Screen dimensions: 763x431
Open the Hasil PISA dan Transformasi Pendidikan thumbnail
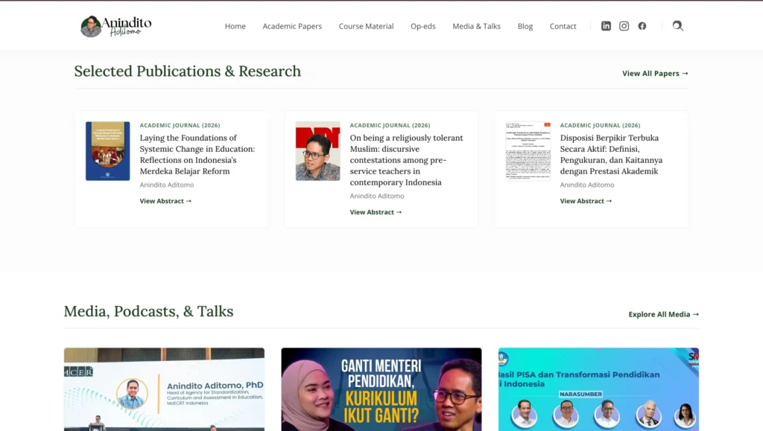(598, 389)
